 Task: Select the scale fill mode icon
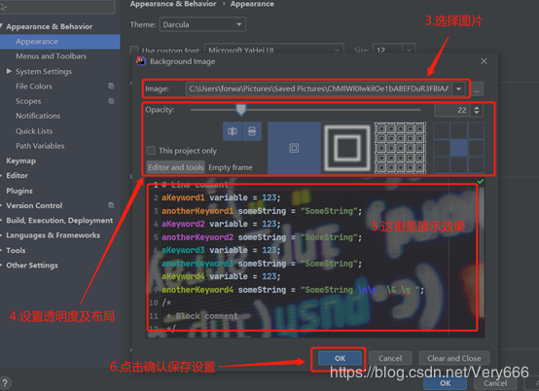[347, 148]
